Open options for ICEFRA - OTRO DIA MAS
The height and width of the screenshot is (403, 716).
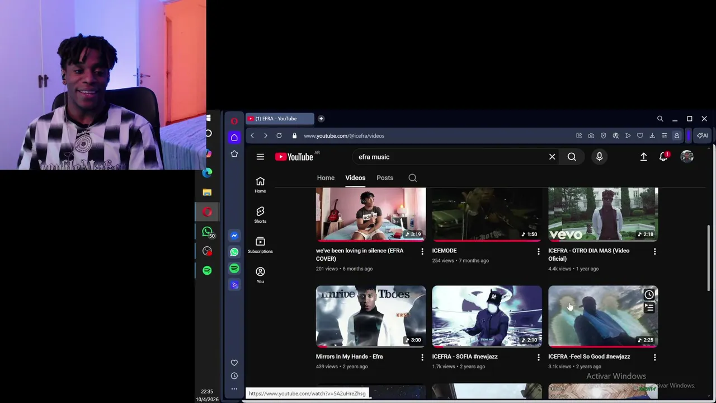click(x=655, y=251)
